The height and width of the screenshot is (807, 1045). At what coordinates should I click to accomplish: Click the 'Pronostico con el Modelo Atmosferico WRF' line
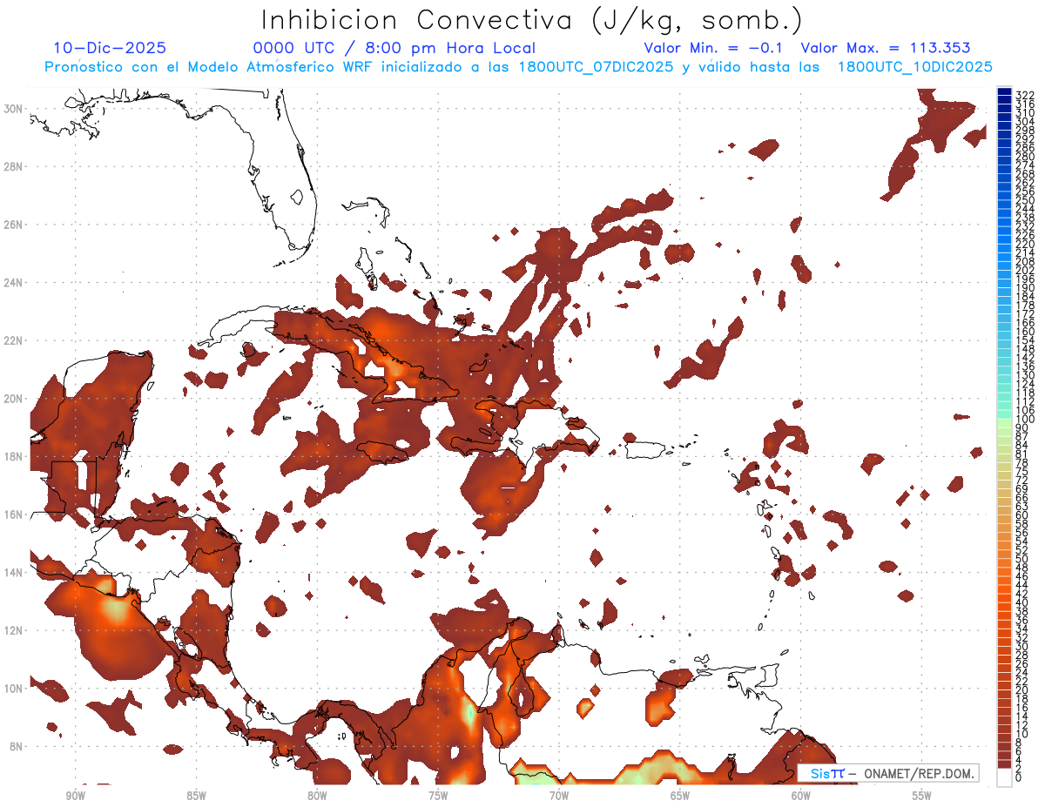click(518, 67)
